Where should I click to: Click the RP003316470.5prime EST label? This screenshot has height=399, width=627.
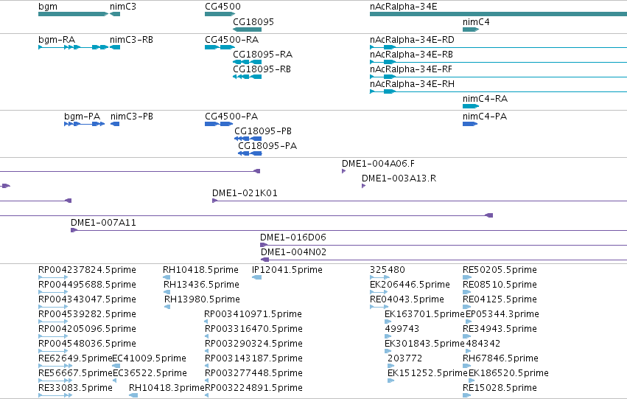pos(253,329)
